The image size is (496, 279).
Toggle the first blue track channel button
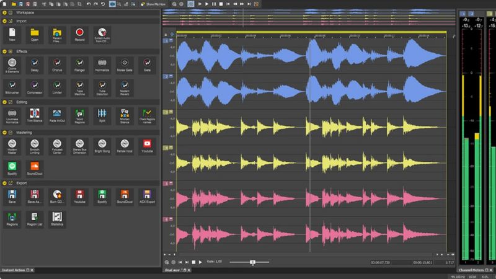166,41
